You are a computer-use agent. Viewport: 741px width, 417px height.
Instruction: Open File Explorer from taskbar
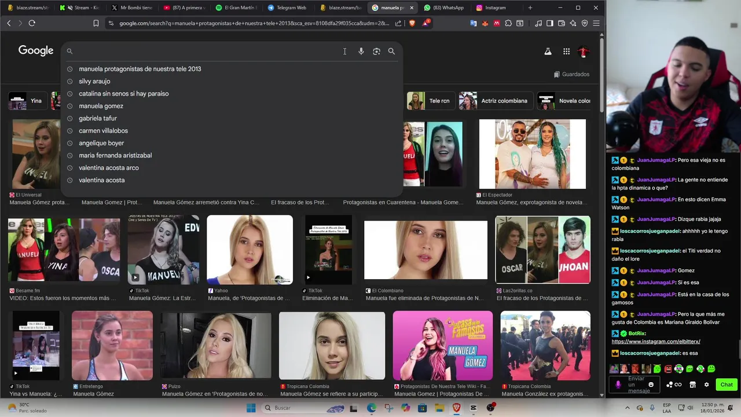(x=439, y=408)
